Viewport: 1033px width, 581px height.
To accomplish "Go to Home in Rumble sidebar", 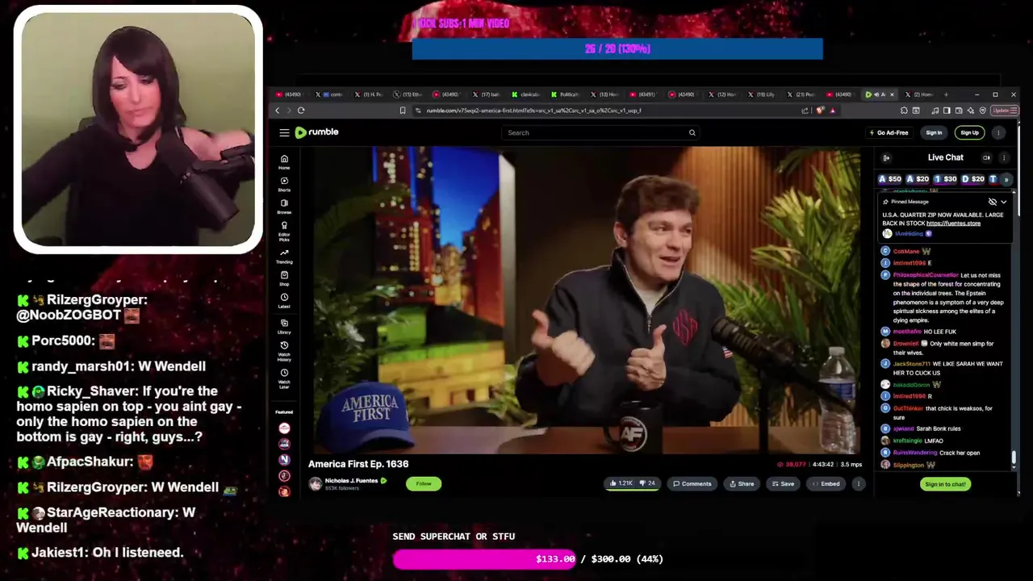I will (x=284, y=161).
